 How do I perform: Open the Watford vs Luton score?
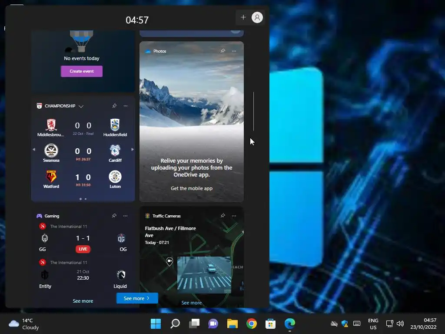[x=83, y=177]
